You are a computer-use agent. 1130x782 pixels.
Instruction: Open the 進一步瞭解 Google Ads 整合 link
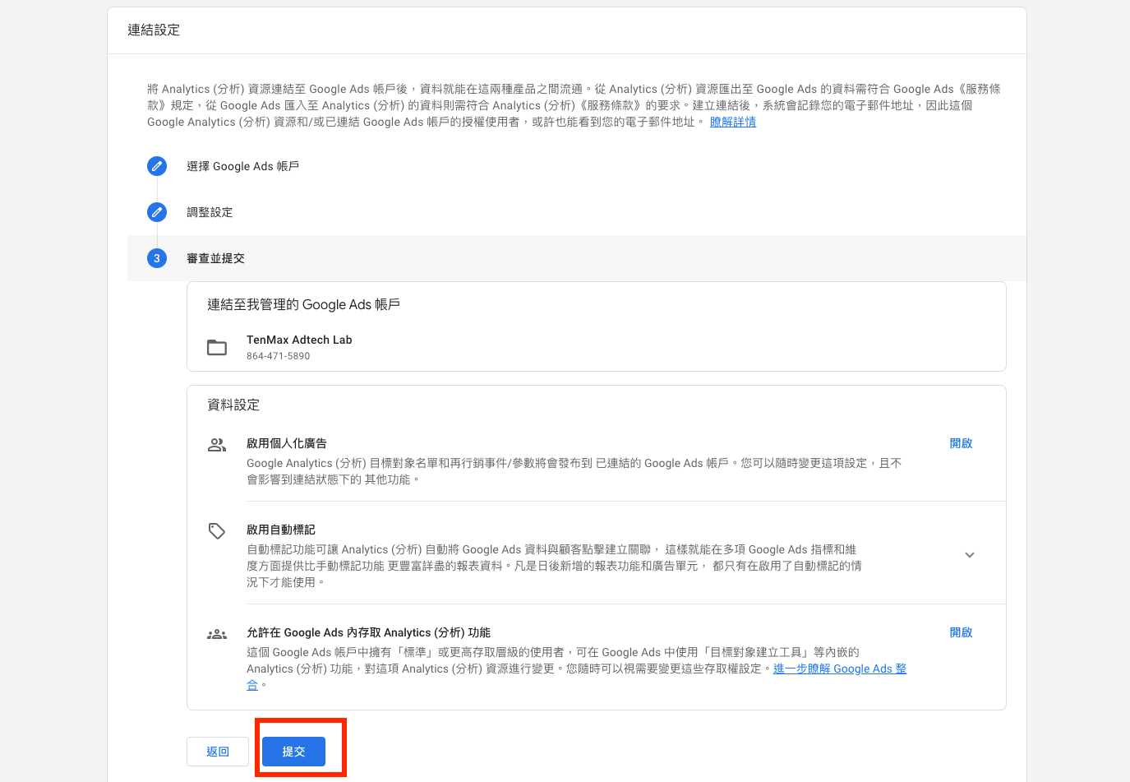click(840, 669)
